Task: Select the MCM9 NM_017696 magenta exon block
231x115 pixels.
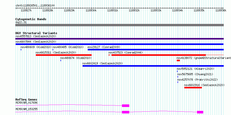Action: tap(126, 106)
